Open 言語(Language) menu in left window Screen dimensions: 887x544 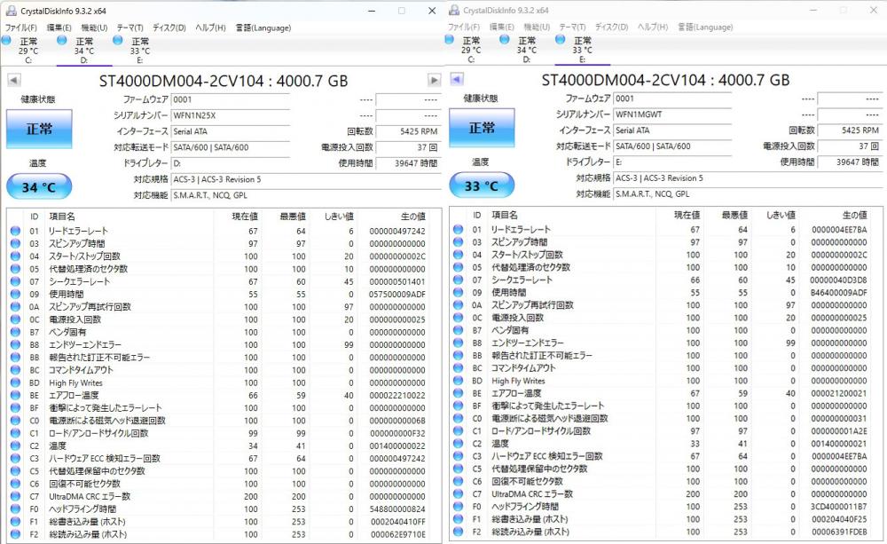[263, 28]
